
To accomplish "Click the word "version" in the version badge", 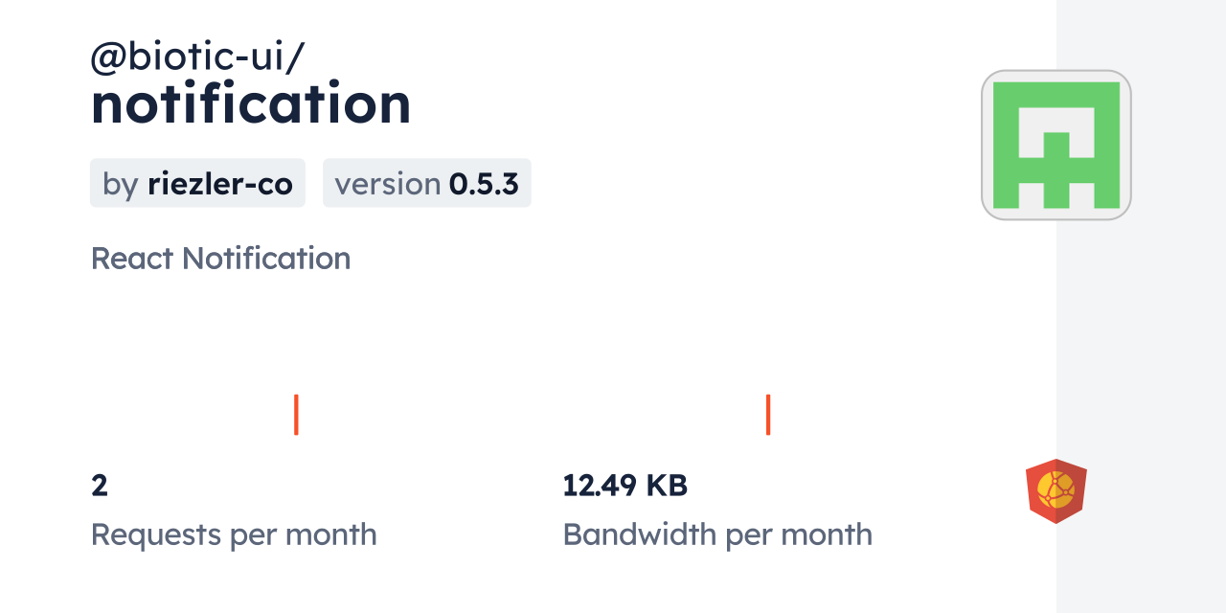I will coord(387,183).
